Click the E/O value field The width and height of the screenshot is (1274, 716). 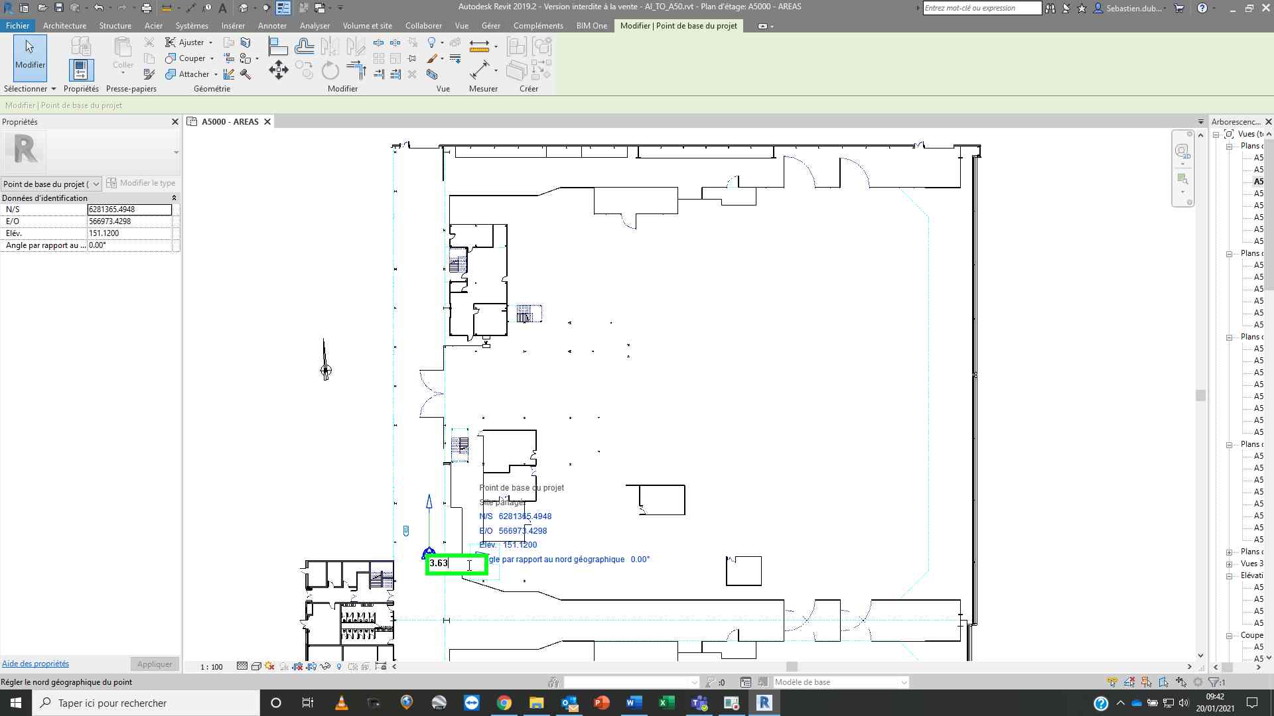(129, 221)
